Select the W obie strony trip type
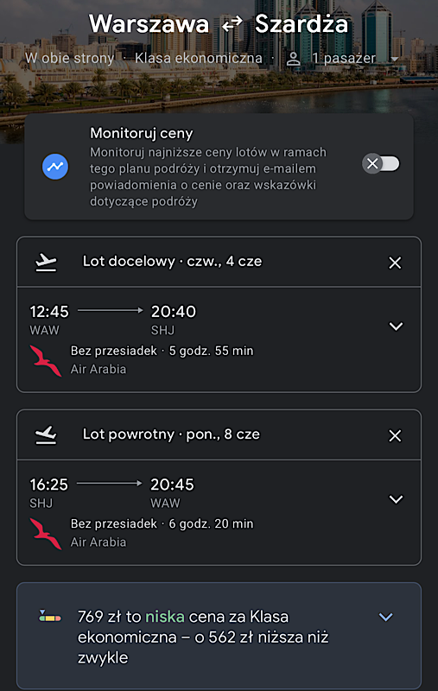This screenshot has height=691, width=438. 70,58
